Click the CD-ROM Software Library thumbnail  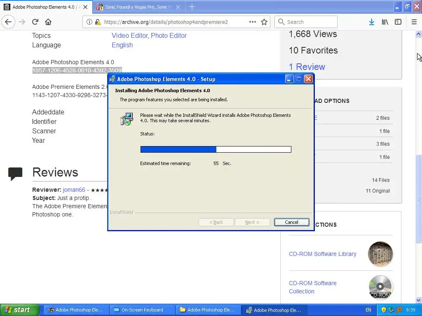click(x=380, y=254)
